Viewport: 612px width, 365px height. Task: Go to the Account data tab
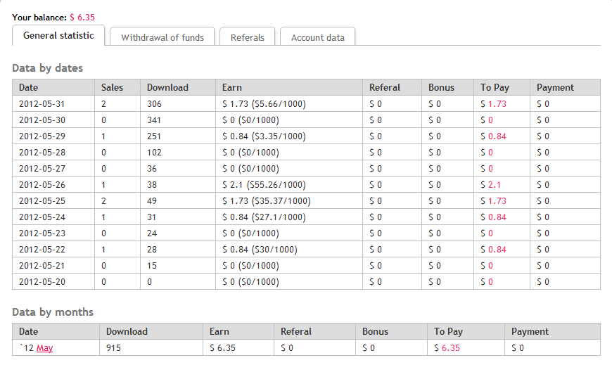pos(318,37)
